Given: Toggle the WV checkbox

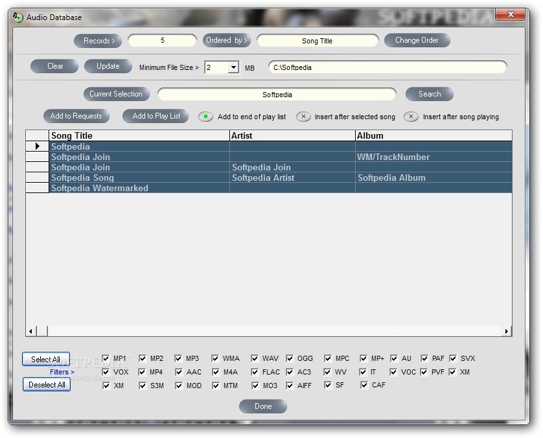Looking at the screenshot, I should [x=327, y=372].
